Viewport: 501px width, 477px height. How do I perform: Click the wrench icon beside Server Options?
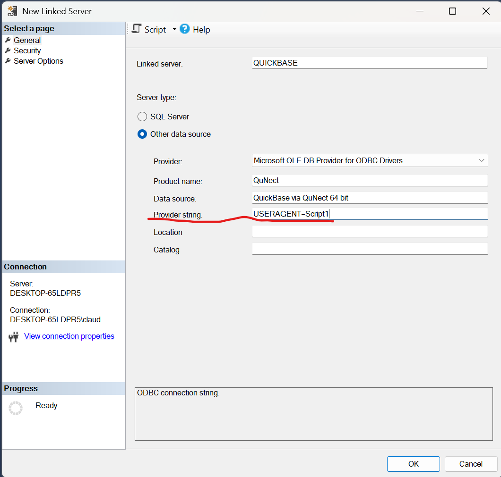pyautogui.click(x=8, y=60)
